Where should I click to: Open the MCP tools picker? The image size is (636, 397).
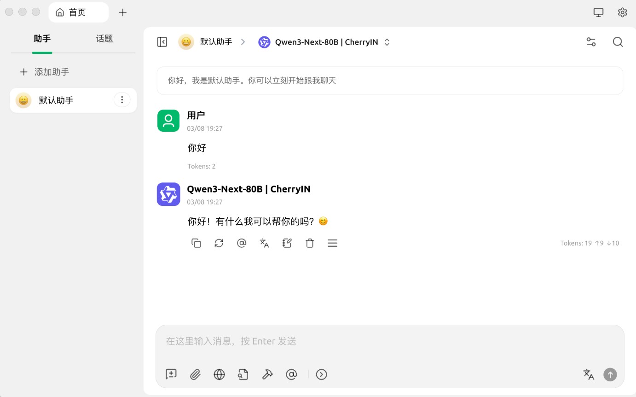(x=267, y=374)
